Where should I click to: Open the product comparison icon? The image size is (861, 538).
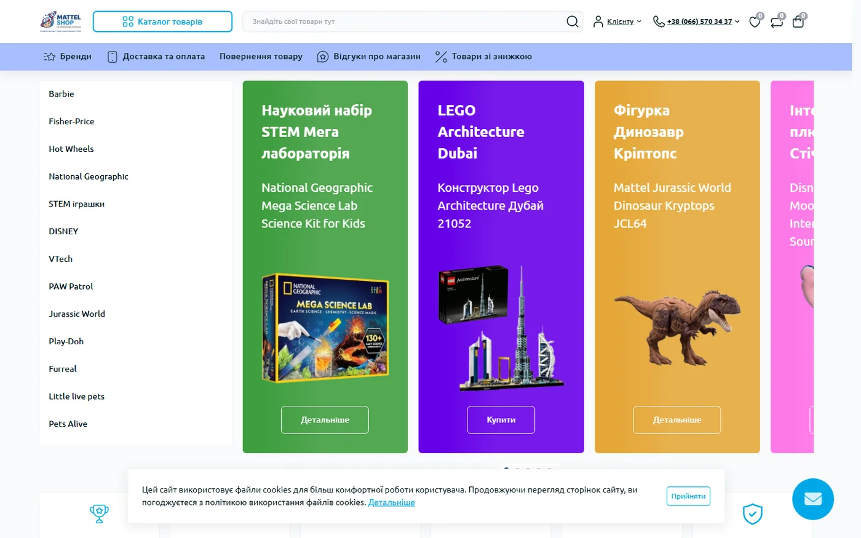click(777, 22)
